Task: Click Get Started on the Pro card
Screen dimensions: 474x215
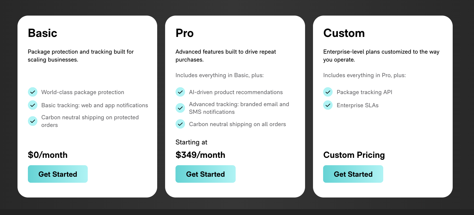Action: [x=205, y=174]
